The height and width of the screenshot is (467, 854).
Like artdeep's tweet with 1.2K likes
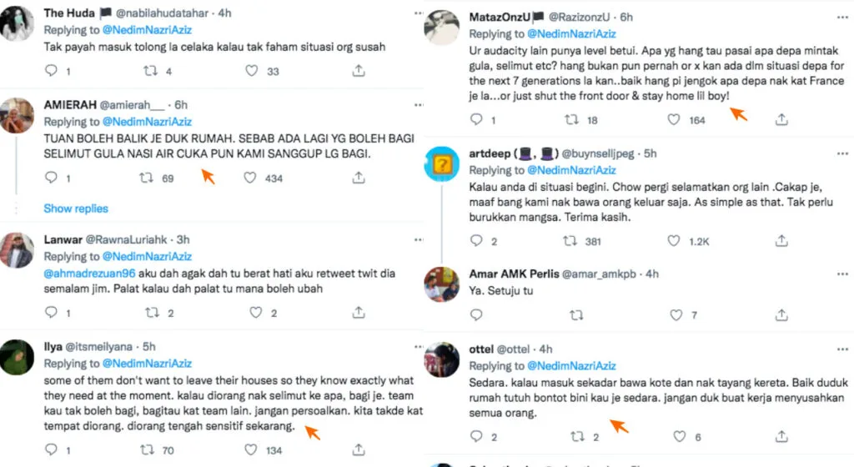coord(674,241)
